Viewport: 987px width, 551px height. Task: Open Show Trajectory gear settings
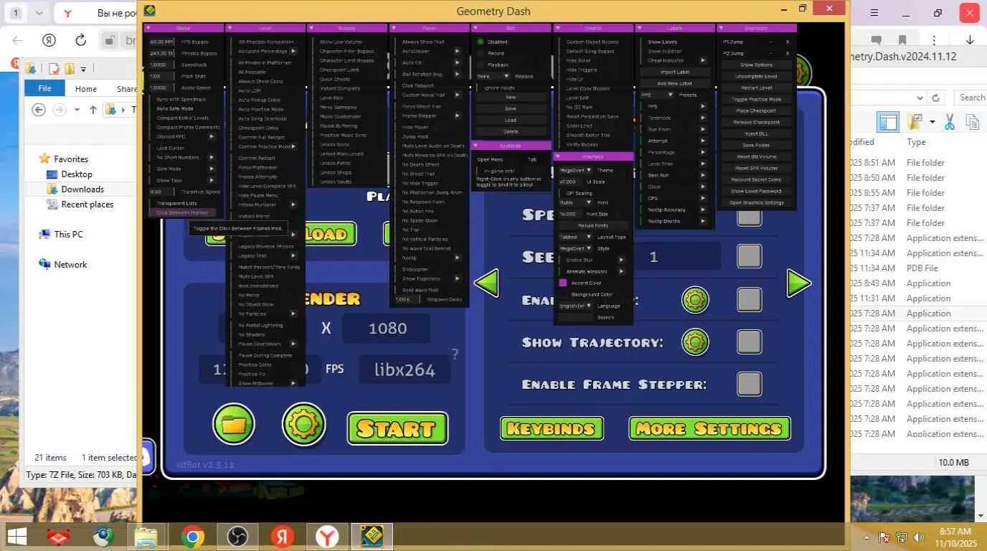(695, 342)
